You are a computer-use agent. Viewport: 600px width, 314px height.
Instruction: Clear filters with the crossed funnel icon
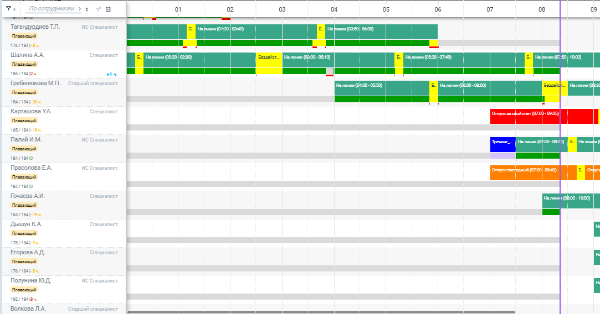(99, 9)
